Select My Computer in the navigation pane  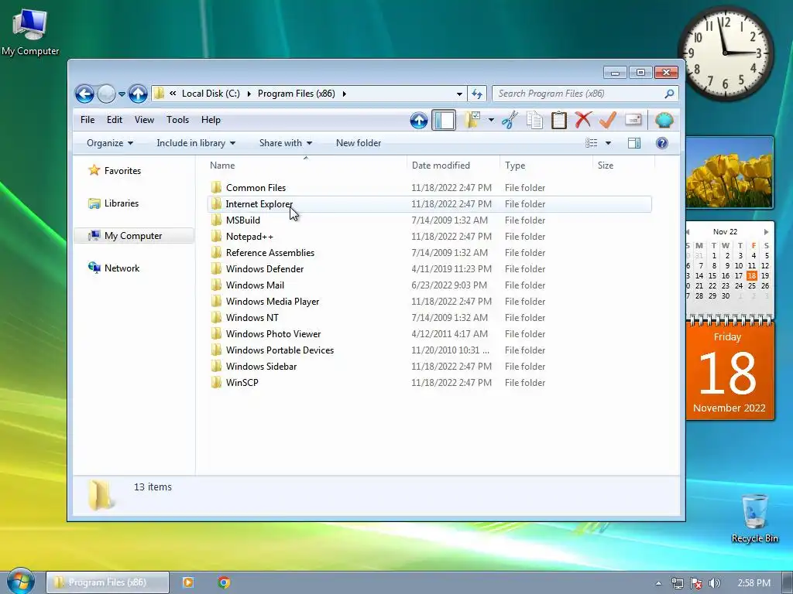point(133,235)
